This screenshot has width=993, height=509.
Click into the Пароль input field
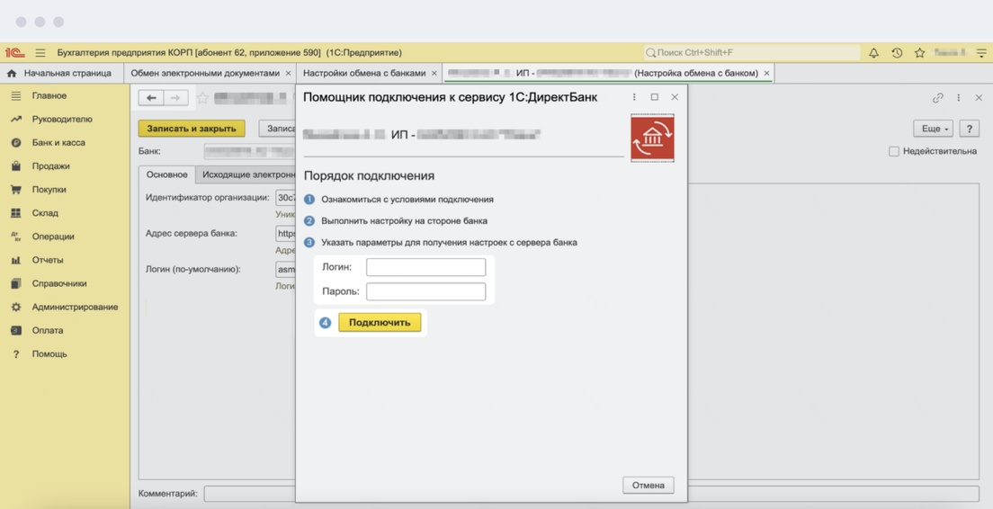click(x=425, y=291)
